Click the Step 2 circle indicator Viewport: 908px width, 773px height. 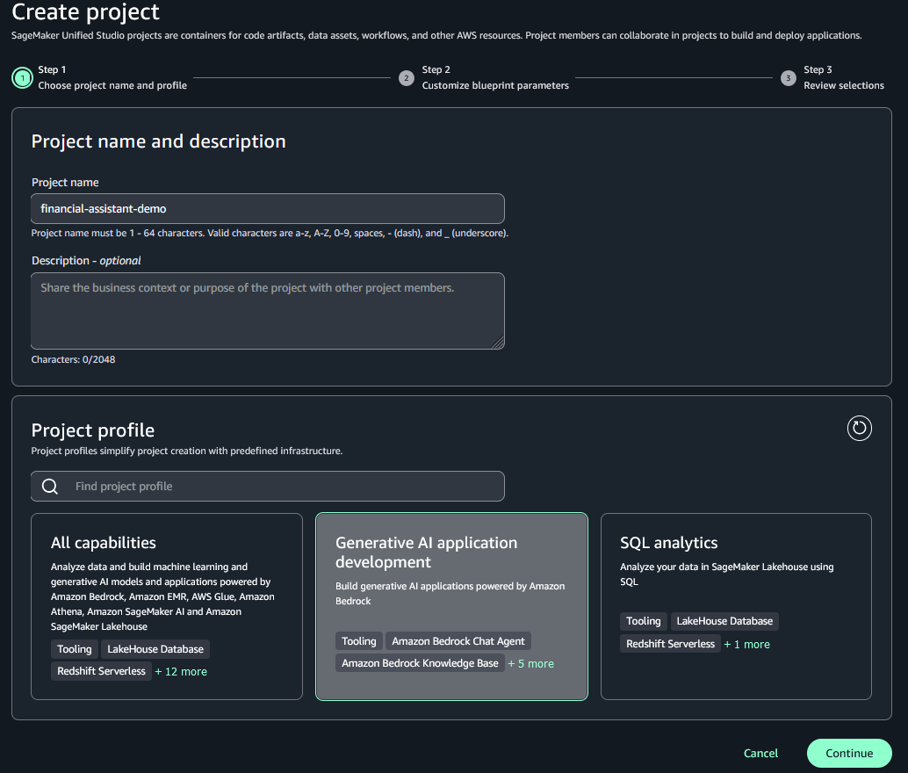pos(406,78)
